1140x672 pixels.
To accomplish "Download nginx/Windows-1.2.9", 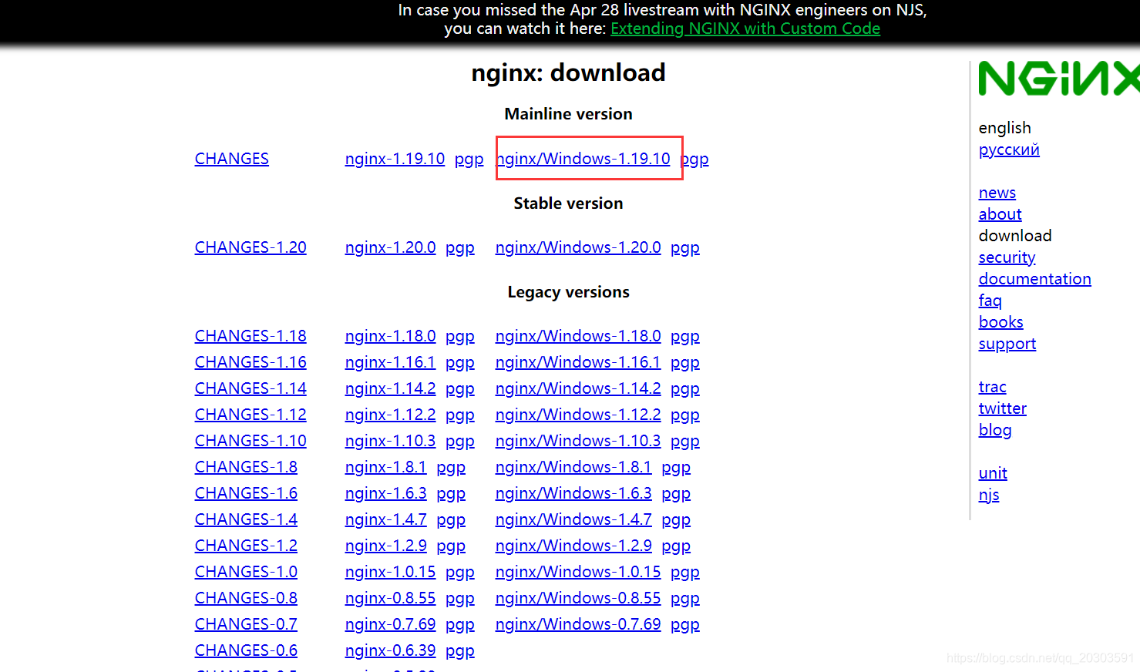I will [x=573, y=546].
